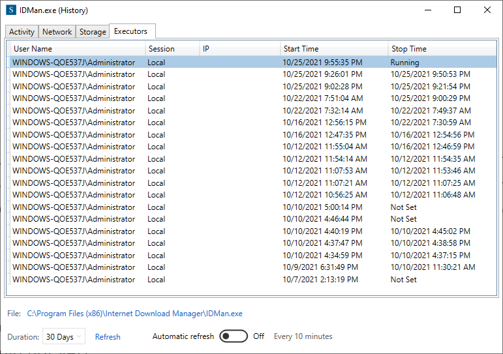Image resolution: width=503 pixels, height=354 pixels.
Task: Click the Refresh link
Action: click(x=108, y=336)
